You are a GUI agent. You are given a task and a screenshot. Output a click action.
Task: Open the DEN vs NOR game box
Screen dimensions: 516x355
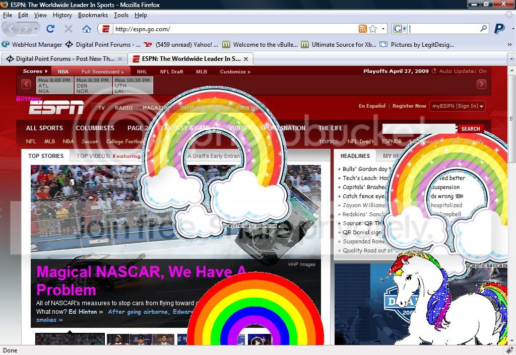[93, 85]
